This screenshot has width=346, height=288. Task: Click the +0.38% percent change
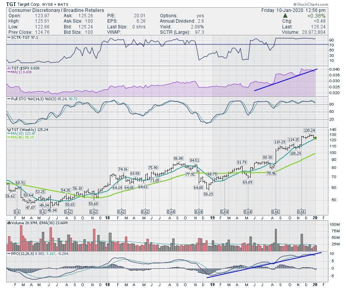[316, 16]
